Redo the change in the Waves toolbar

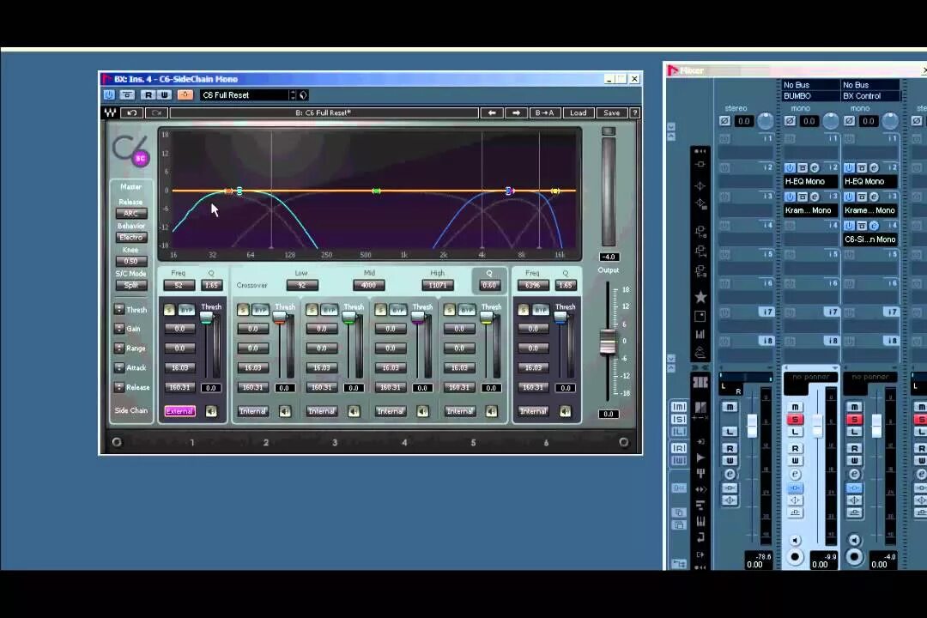coord(157,113)
